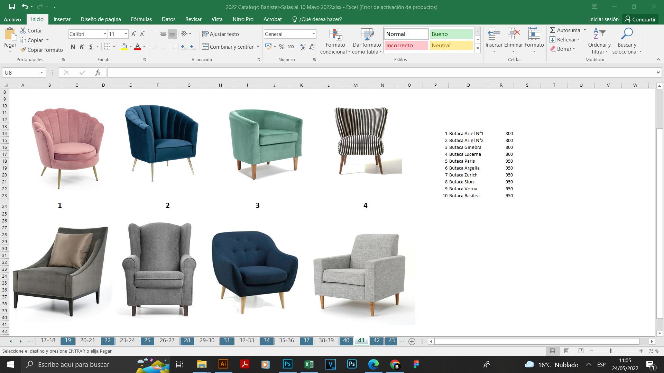Click the cell name box U8
The image size is (664, 373).
click(20, 73)
